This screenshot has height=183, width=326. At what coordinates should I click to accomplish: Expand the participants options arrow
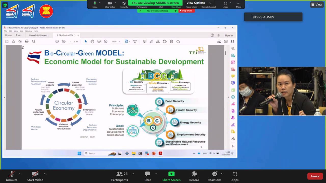[133, 174]
